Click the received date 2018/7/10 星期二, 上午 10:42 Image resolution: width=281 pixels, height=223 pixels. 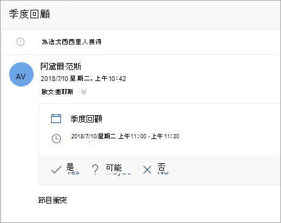pyautogui.click(x=84, y=79)
